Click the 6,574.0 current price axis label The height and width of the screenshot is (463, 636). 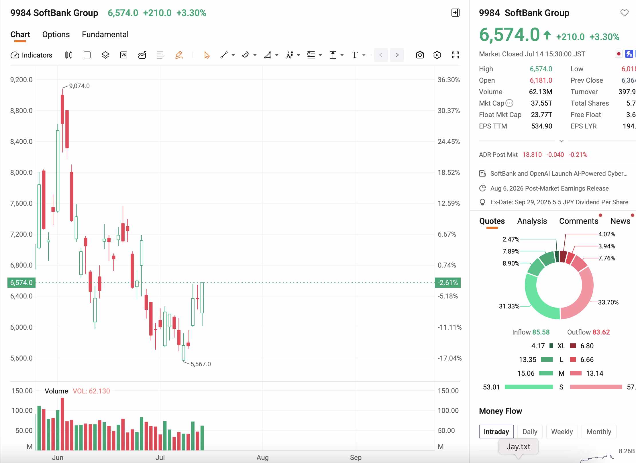[x=21, y=283]
